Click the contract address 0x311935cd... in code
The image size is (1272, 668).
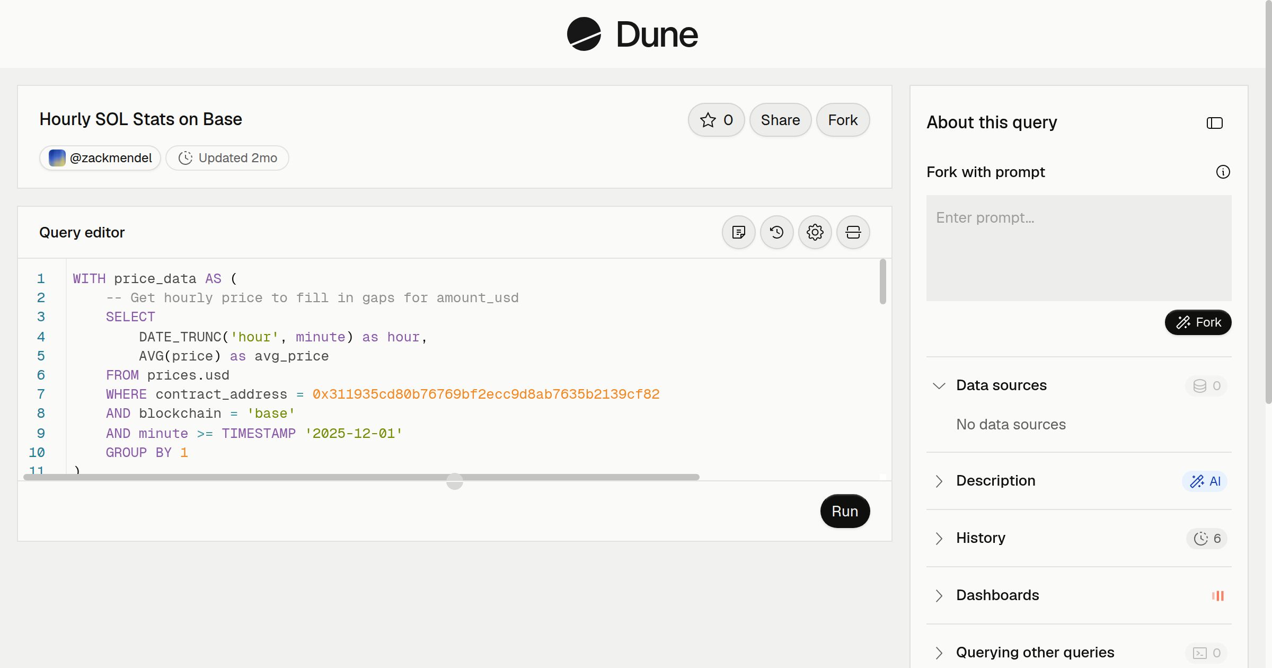pos(485,394)
